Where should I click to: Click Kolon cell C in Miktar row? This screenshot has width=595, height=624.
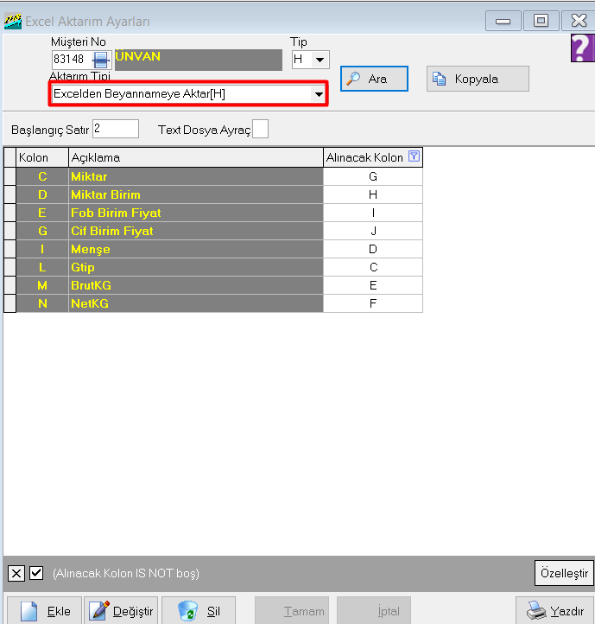point(42,176)
